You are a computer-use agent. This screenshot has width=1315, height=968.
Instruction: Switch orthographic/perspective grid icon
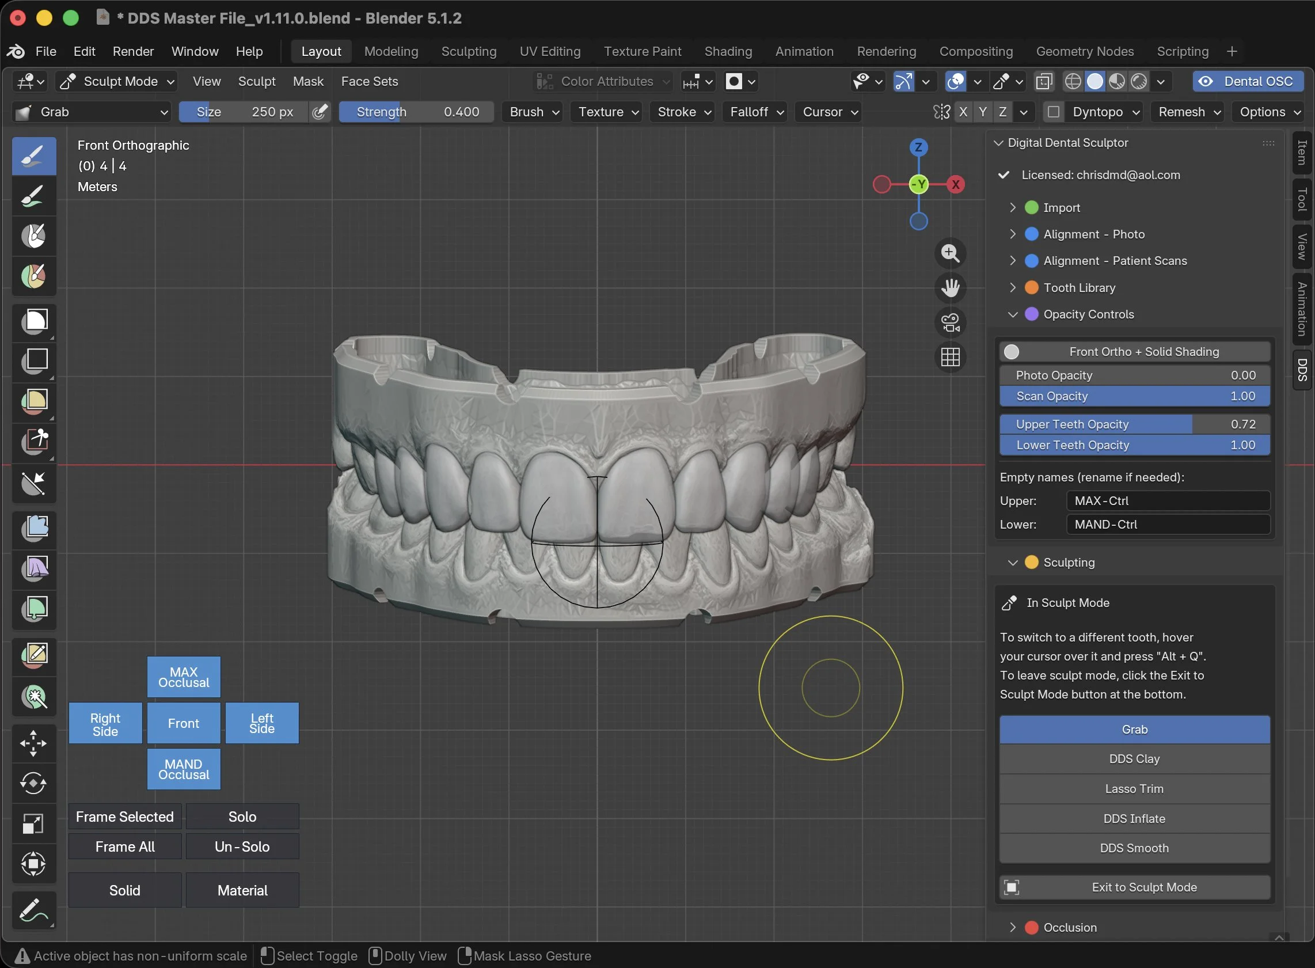coord(950,356)
